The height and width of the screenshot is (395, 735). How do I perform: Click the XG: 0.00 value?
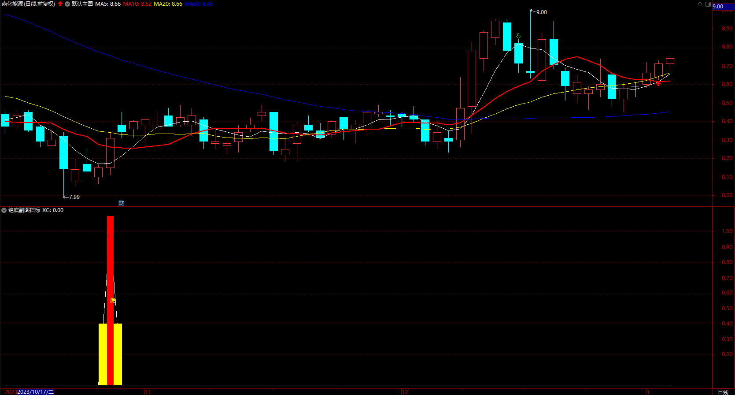(53, 210)
